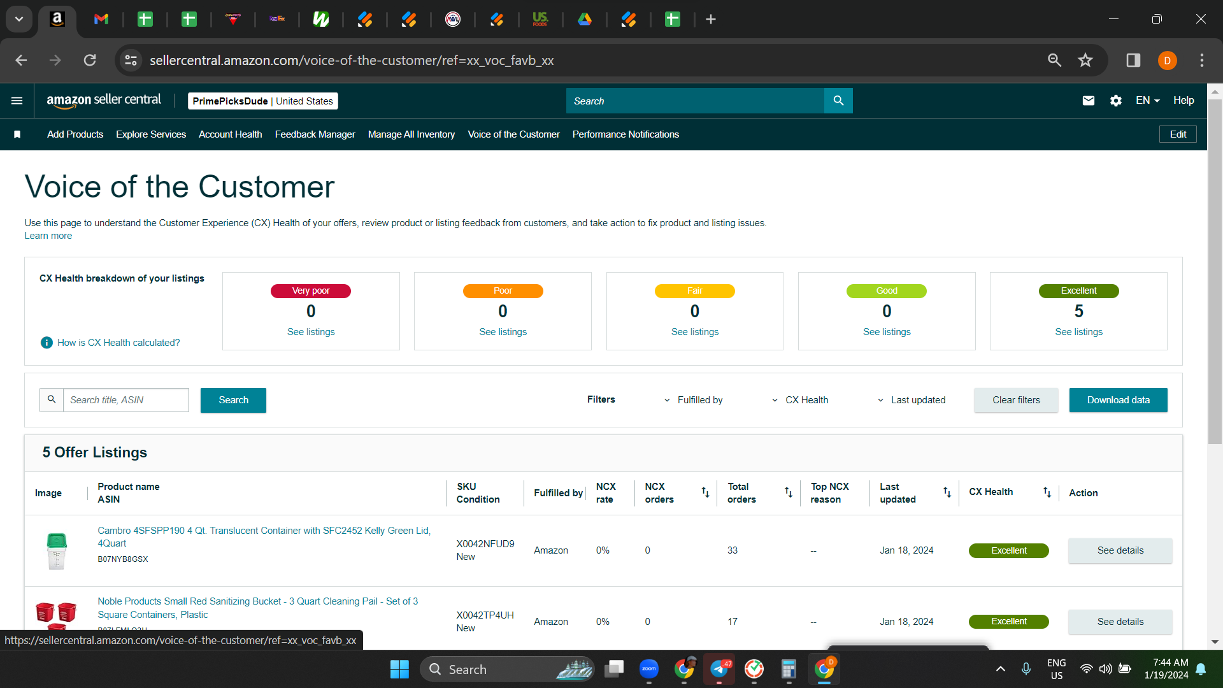Screen dimensions: 1223x688
Task: Open Cambro 4SFSPP190 product link
Action: [x=264, y=537]
